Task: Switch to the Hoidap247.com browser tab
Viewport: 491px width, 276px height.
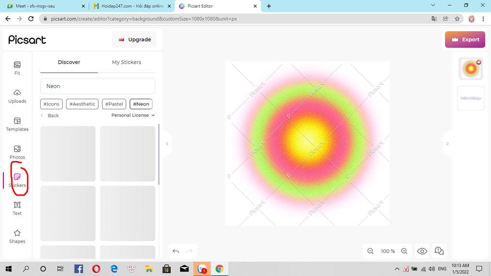Action: tap(132, 6)
